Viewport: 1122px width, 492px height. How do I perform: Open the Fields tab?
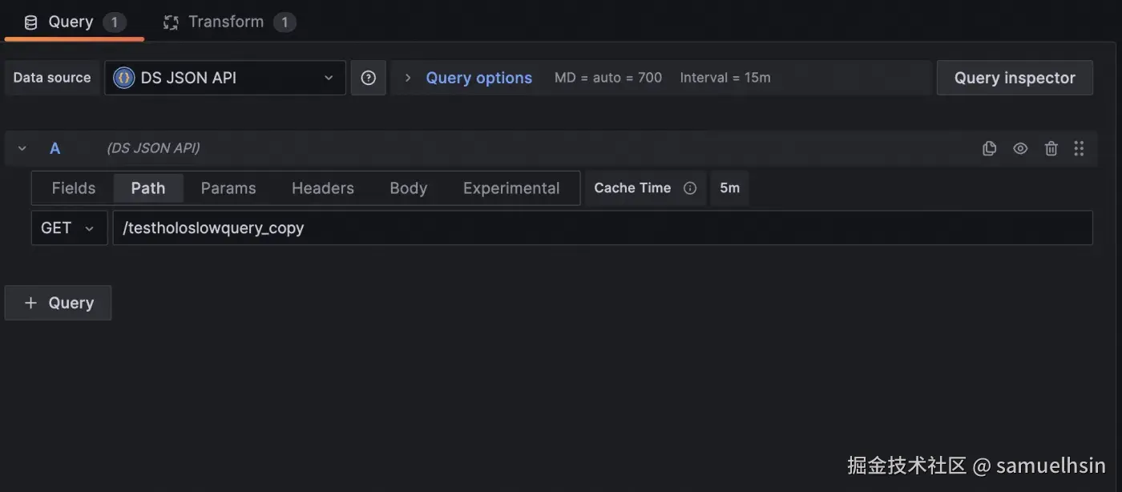coord(73,188)
